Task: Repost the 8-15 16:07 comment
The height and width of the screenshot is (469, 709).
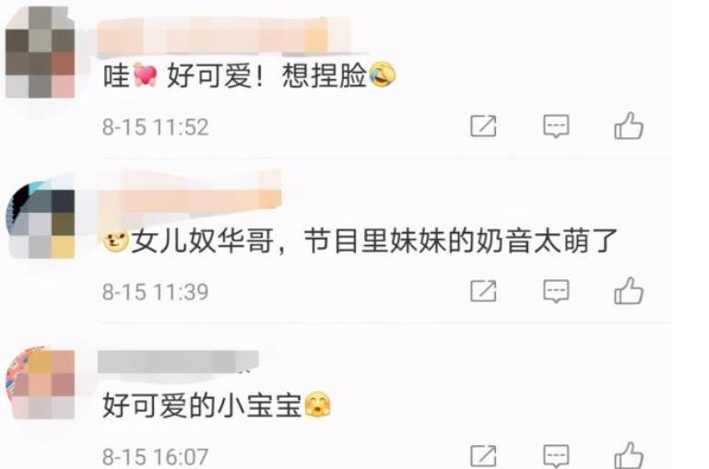Action: tap(483, 456)
